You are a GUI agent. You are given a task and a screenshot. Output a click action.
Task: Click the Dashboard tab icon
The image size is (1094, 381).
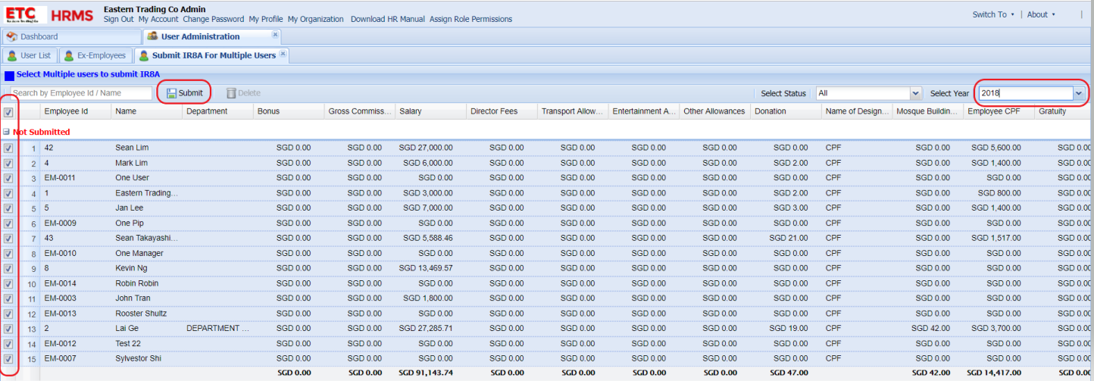tap(11, 36)
